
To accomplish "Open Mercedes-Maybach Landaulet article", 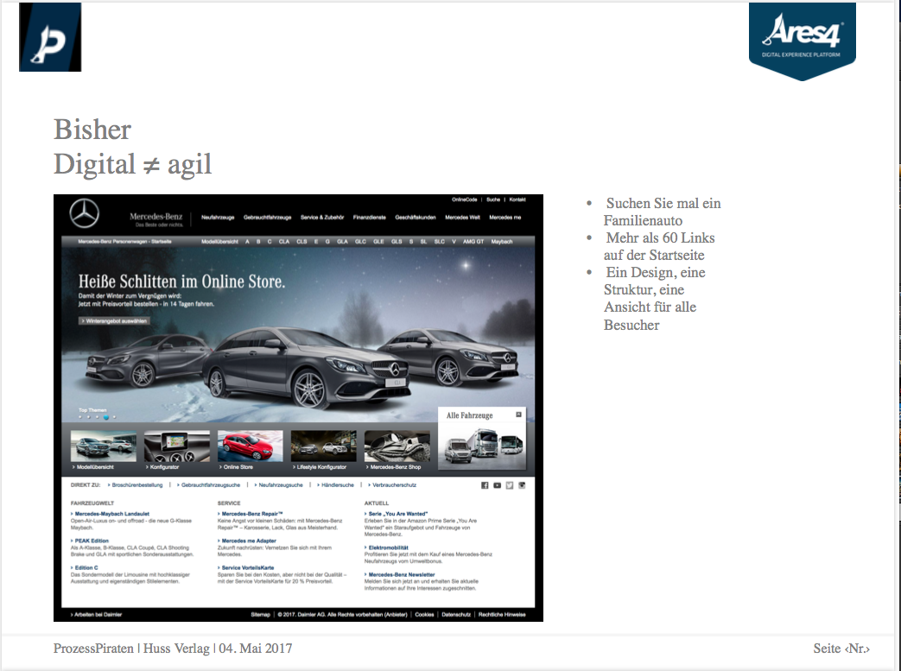I will 111,514.
